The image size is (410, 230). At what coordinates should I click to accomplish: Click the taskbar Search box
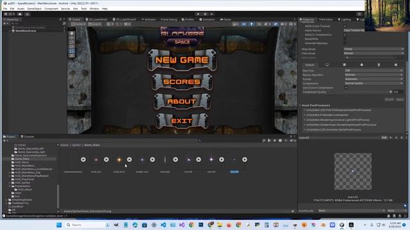tap(87, 225)
